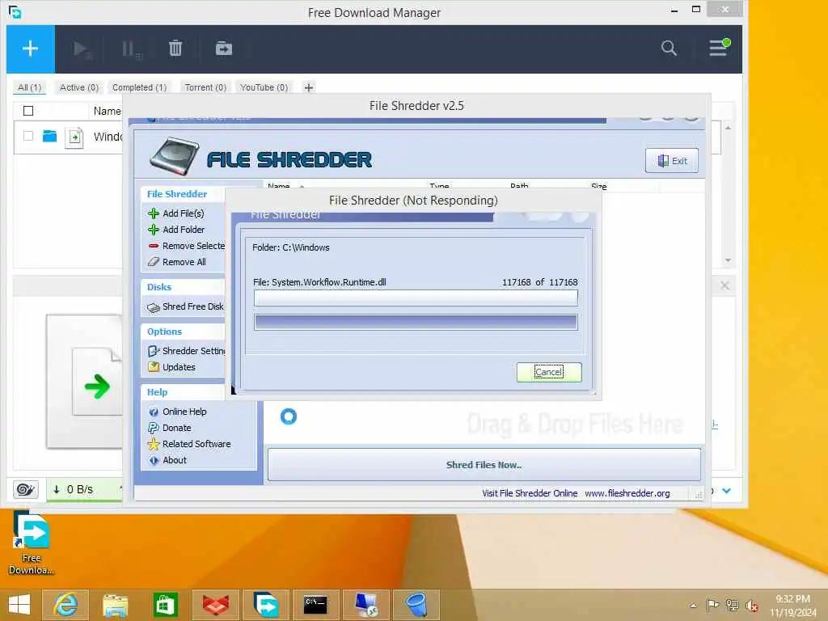The height and width of the screenshot is (621, 828).
Task: Click the add download plus button
Action: click(30, 49)
